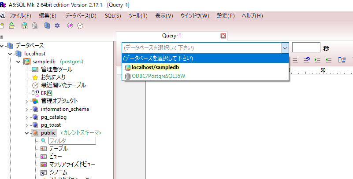The height and width of the screenshot is (179, 353).
Task: Click the connect database toolbar icon with green arrow
Action: tap(24, 26)
